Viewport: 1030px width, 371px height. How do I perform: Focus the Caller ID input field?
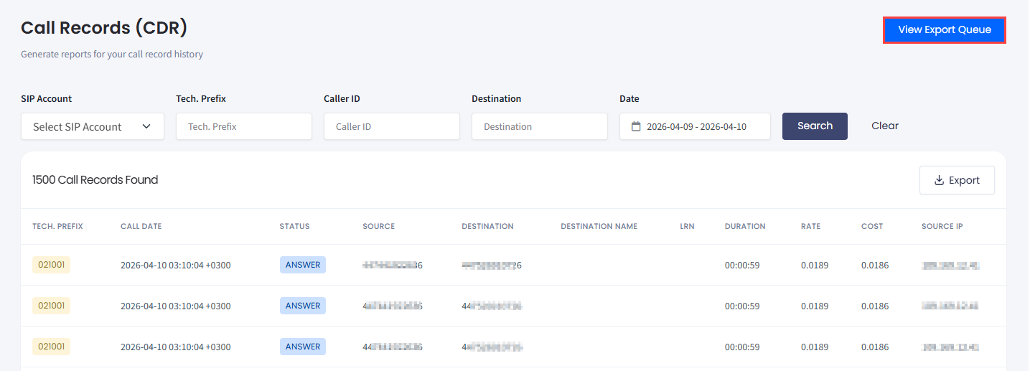[x=392, y=126]
